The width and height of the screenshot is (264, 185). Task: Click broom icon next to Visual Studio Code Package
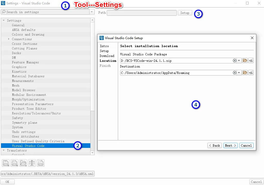[x=251, y=61]
